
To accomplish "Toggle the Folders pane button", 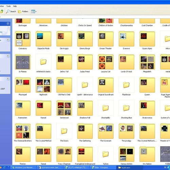I will tap(23, 12).
